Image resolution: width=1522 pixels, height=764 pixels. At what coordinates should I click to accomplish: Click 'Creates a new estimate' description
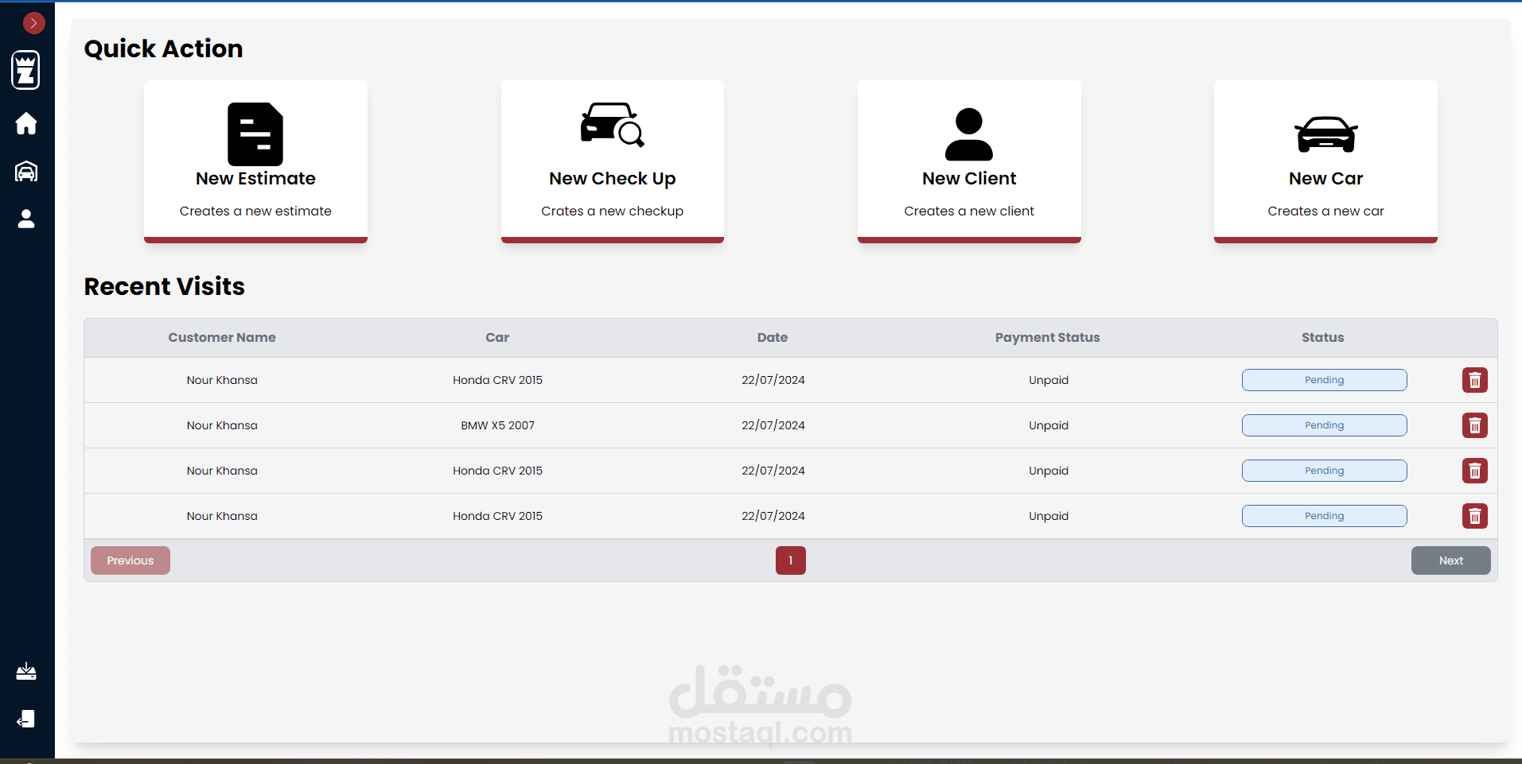(255, 211)
